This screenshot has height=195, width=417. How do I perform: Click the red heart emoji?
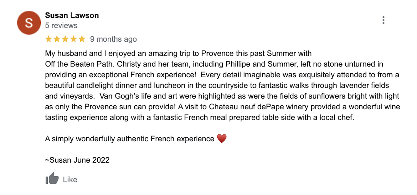222,138
